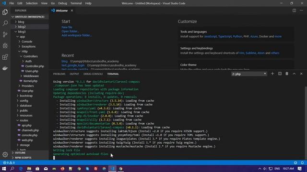Switch to the OUTPUT panel tab
The height and width of the screenshot is (172, 307).
click(x=74, y=74)
